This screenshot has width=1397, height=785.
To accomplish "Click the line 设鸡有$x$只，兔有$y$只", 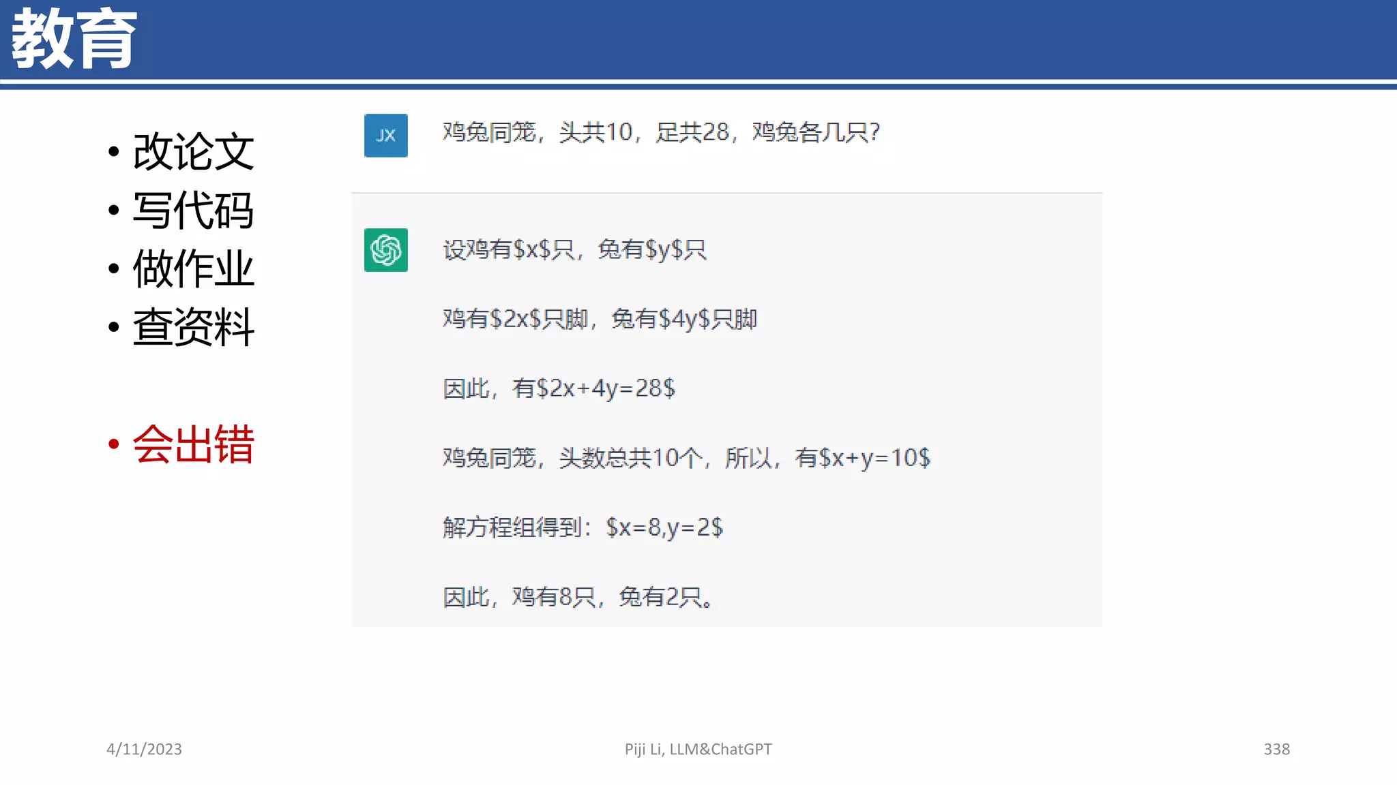I will point(574,249).
